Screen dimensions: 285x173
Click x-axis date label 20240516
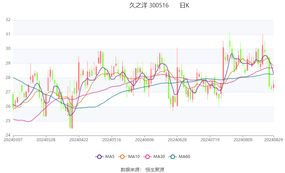click(112, 140)
